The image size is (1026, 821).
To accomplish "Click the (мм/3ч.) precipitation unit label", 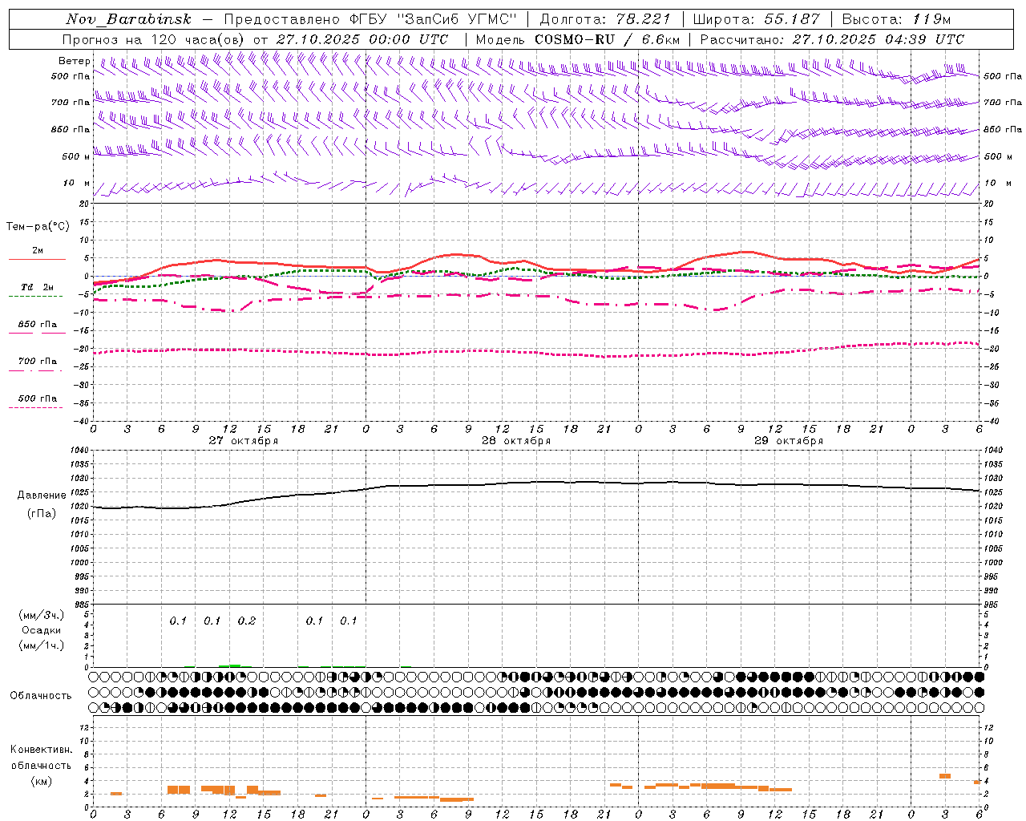I will coord(42,615).
